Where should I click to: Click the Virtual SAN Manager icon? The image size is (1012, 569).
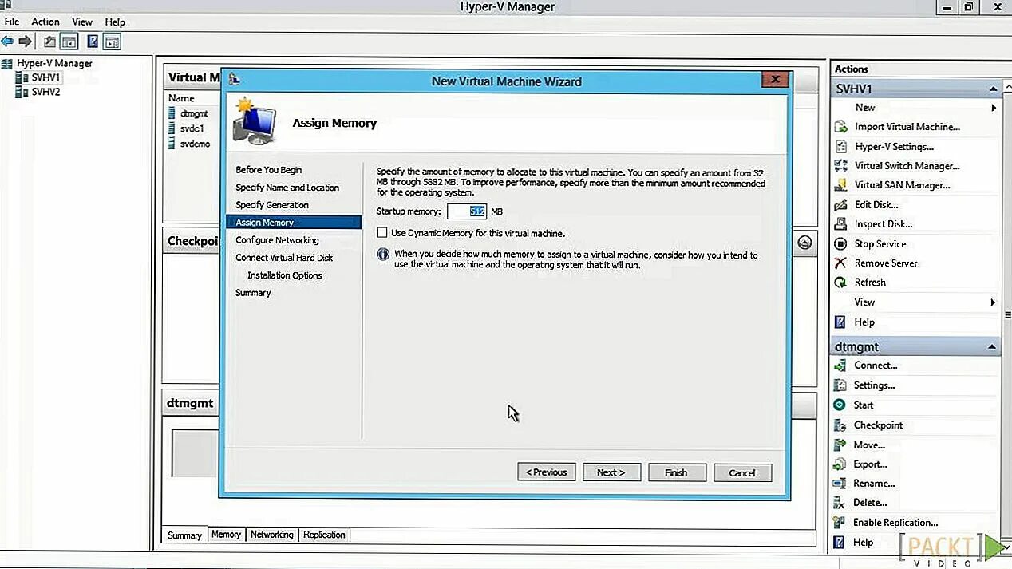point(840,185)
